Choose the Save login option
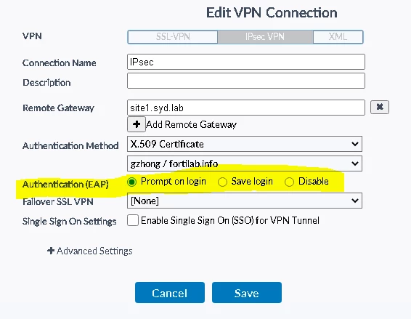The height and width of the screenshot is (319, 411). [x=222, y=182]
